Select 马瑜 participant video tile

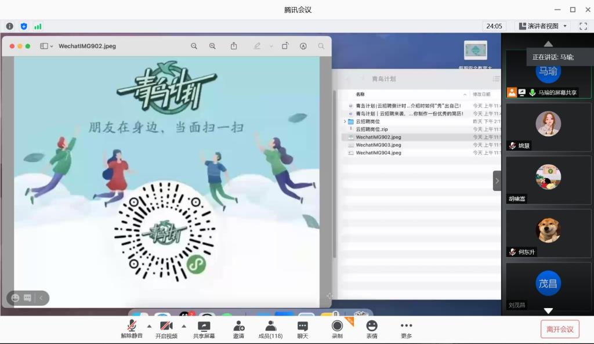coord(548,74)
